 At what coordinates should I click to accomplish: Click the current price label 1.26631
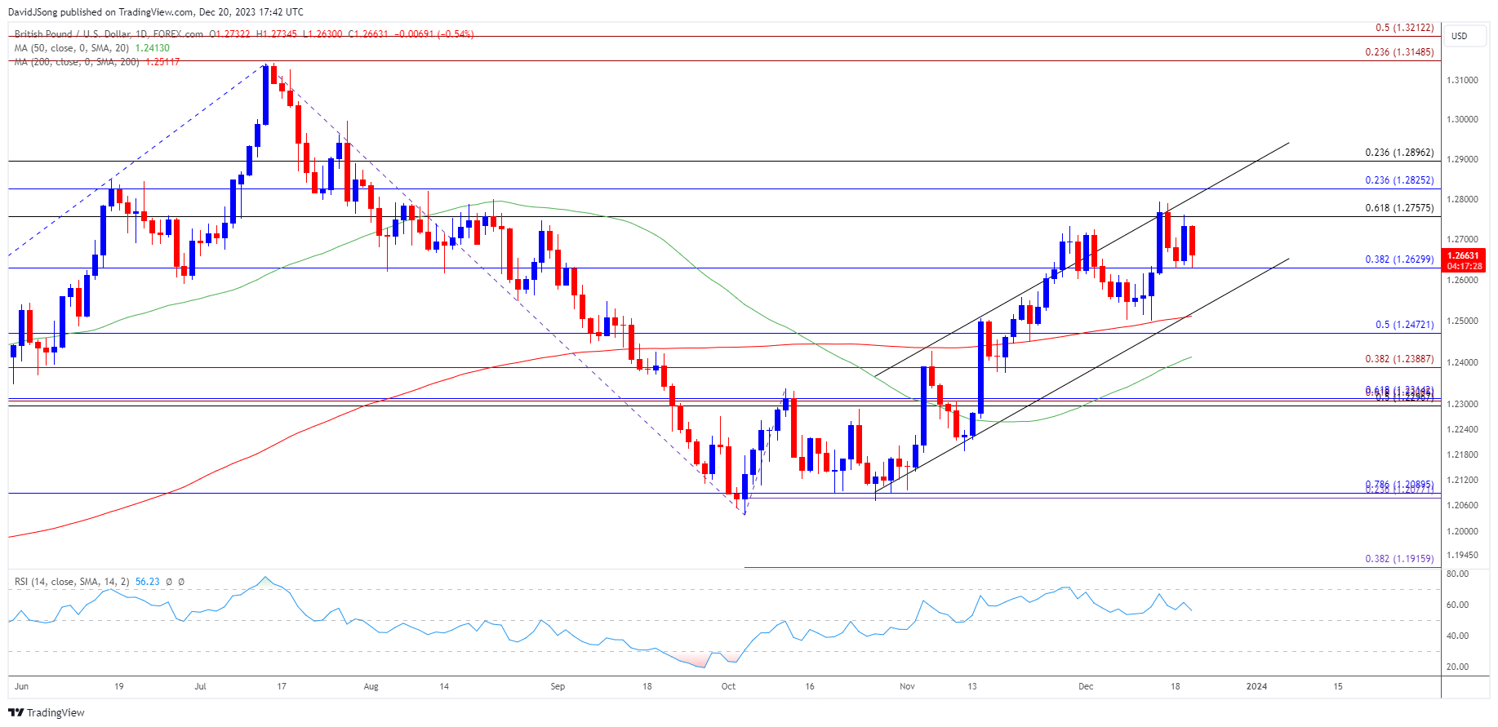pyautogui.click(x=1465, y=256)
